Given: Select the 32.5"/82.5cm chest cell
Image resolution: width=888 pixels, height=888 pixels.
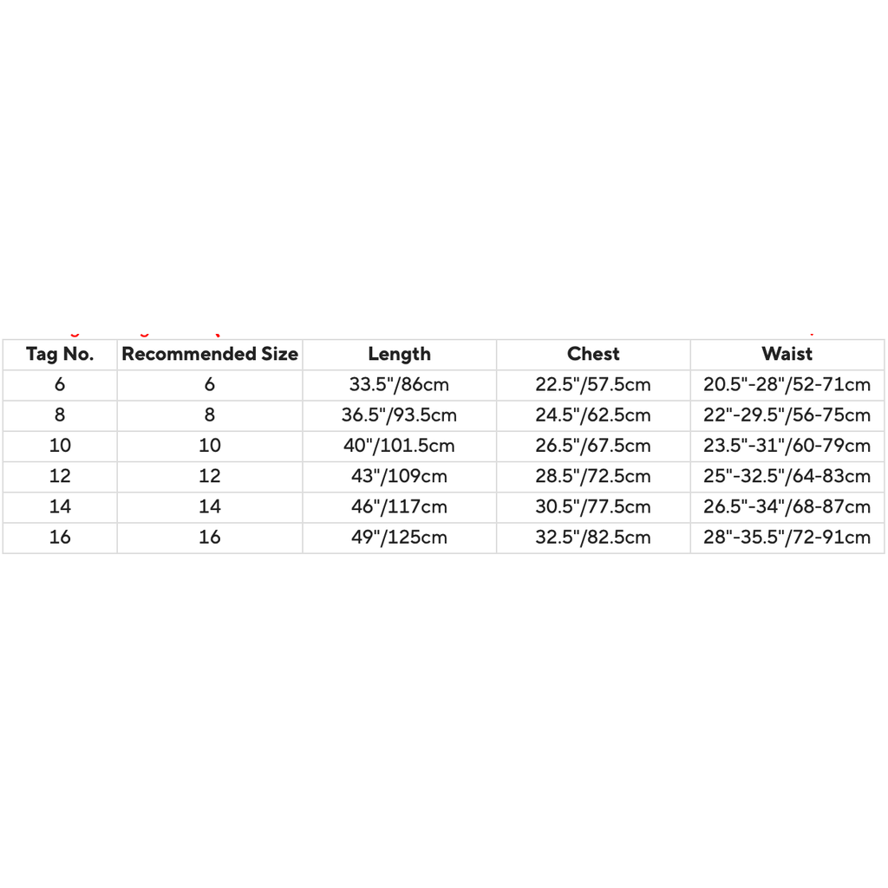Looking at the screenshot, I should click(x=593, y=538).
